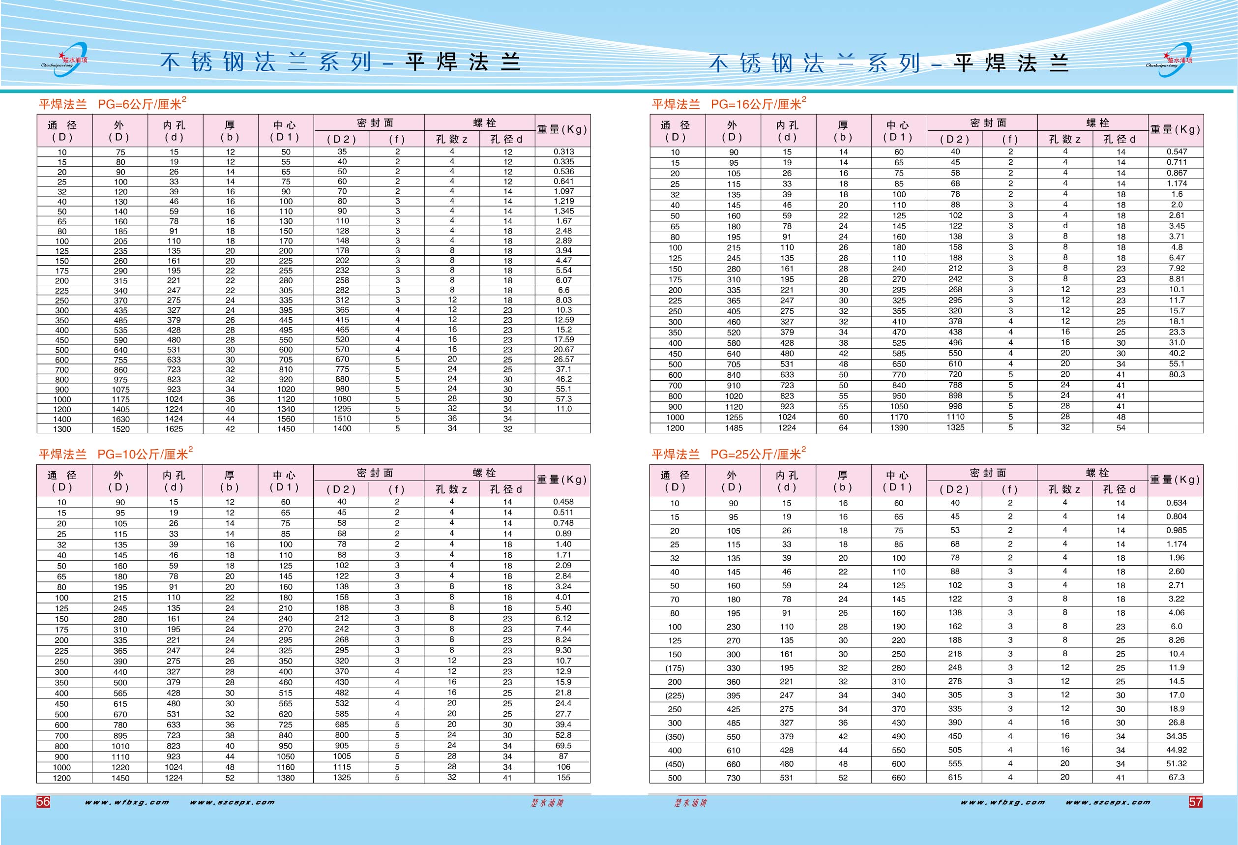Click 重量(Kg) column header in PG=6 table
This screenshot has width=1238, height=845.
pos(562,129)
